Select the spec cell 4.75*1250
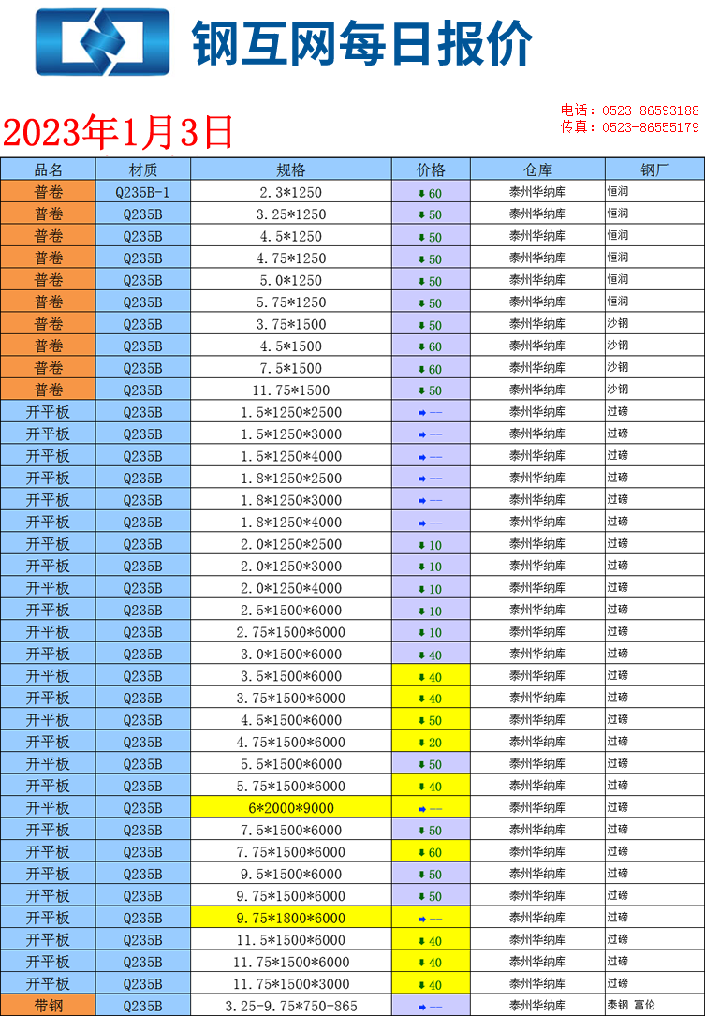The image size is (705, 1016). point(291,258)
